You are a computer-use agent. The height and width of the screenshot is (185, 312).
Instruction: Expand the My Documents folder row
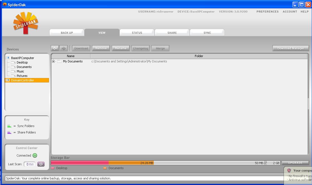pos(53,62)
